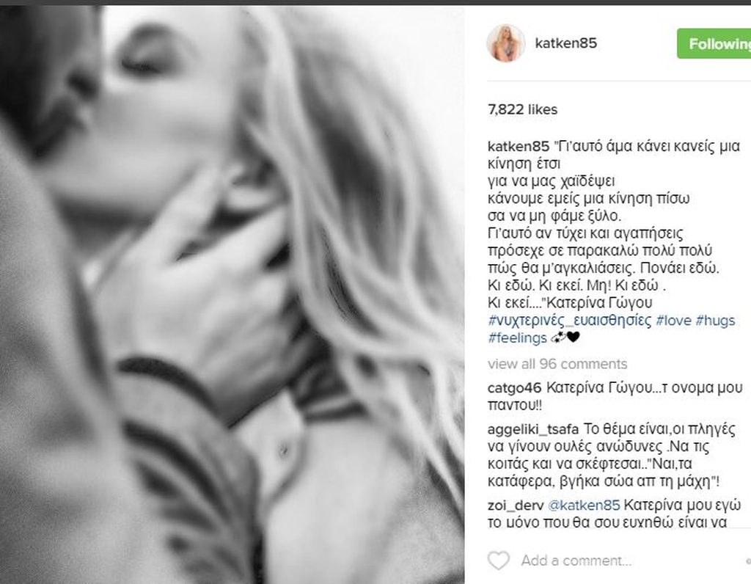Viewport: 751px width, 584px height.
Task: Click the green Following button
Action: tap(714, 43)
